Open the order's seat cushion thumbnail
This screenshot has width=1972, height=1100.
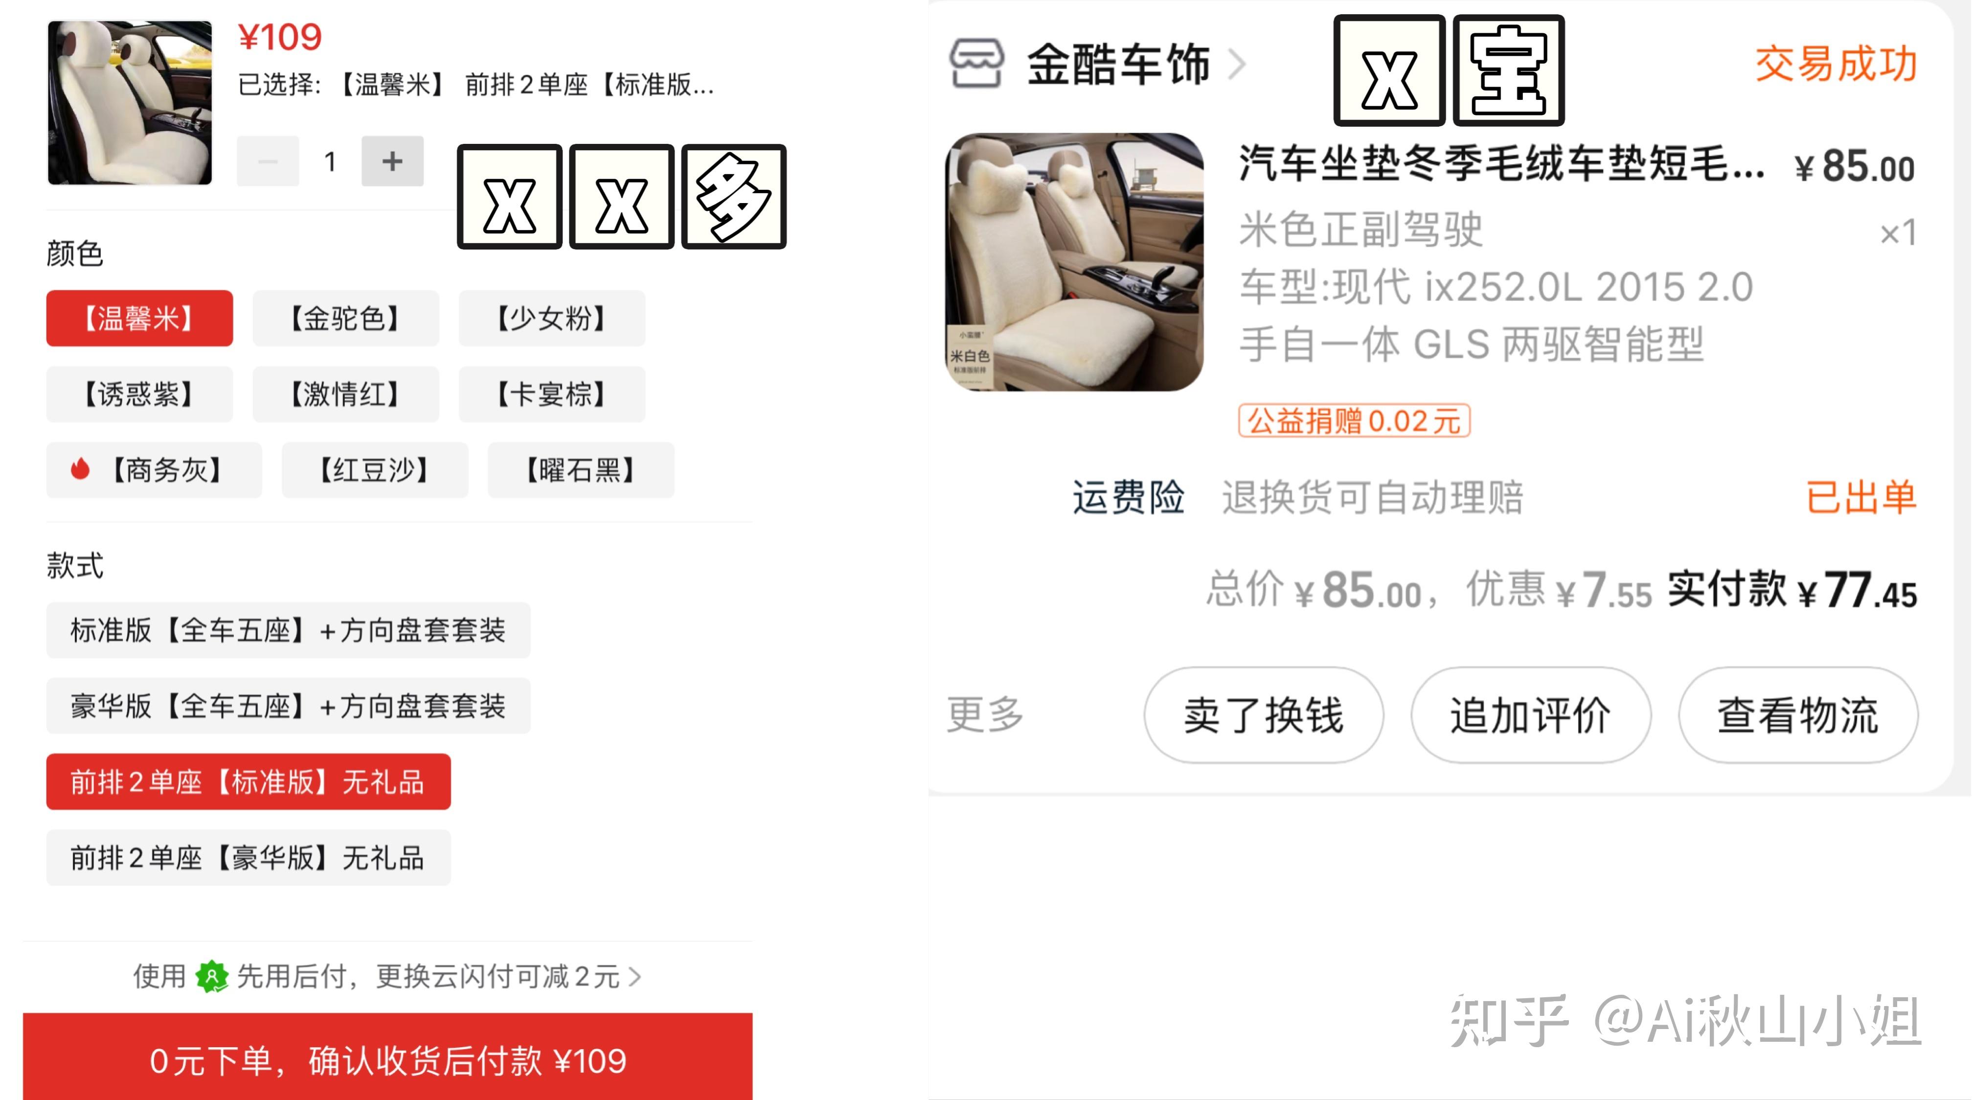tap(1074, 263)
